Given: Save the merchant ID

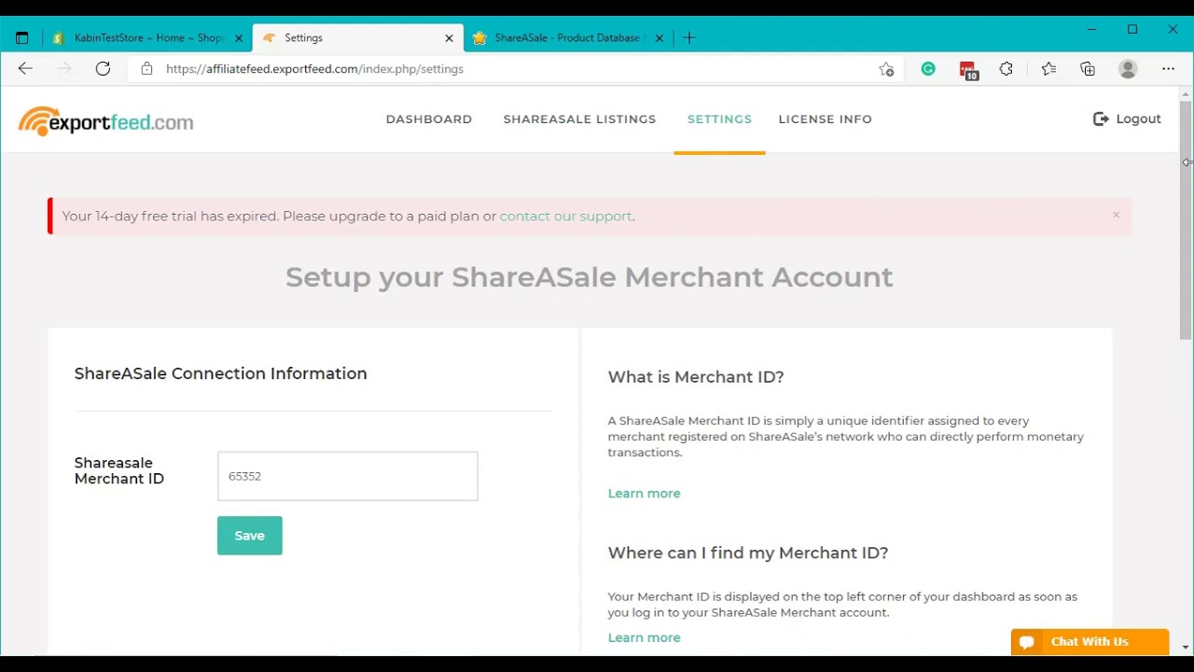Looking at the screenshot, I should [x=250, y=536].
